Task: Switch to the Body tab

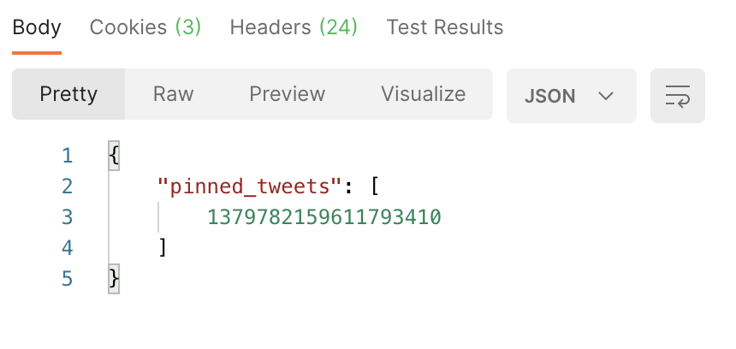Action: click(x=37, y=27)
